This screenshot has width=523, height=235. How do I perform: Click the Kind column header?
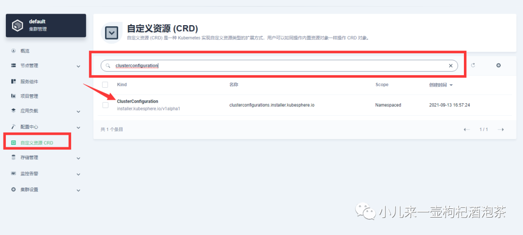pos(122,85)
